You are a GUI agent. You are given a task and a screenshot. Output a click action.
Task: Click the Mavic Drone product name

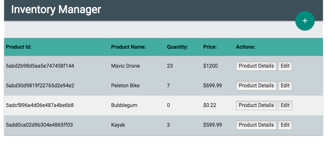point(126,66)
